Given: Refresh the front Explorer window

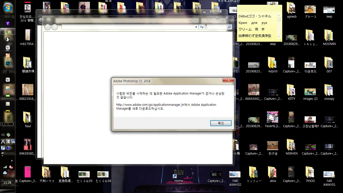Looking at the screenshot, I should pos(202,27).
